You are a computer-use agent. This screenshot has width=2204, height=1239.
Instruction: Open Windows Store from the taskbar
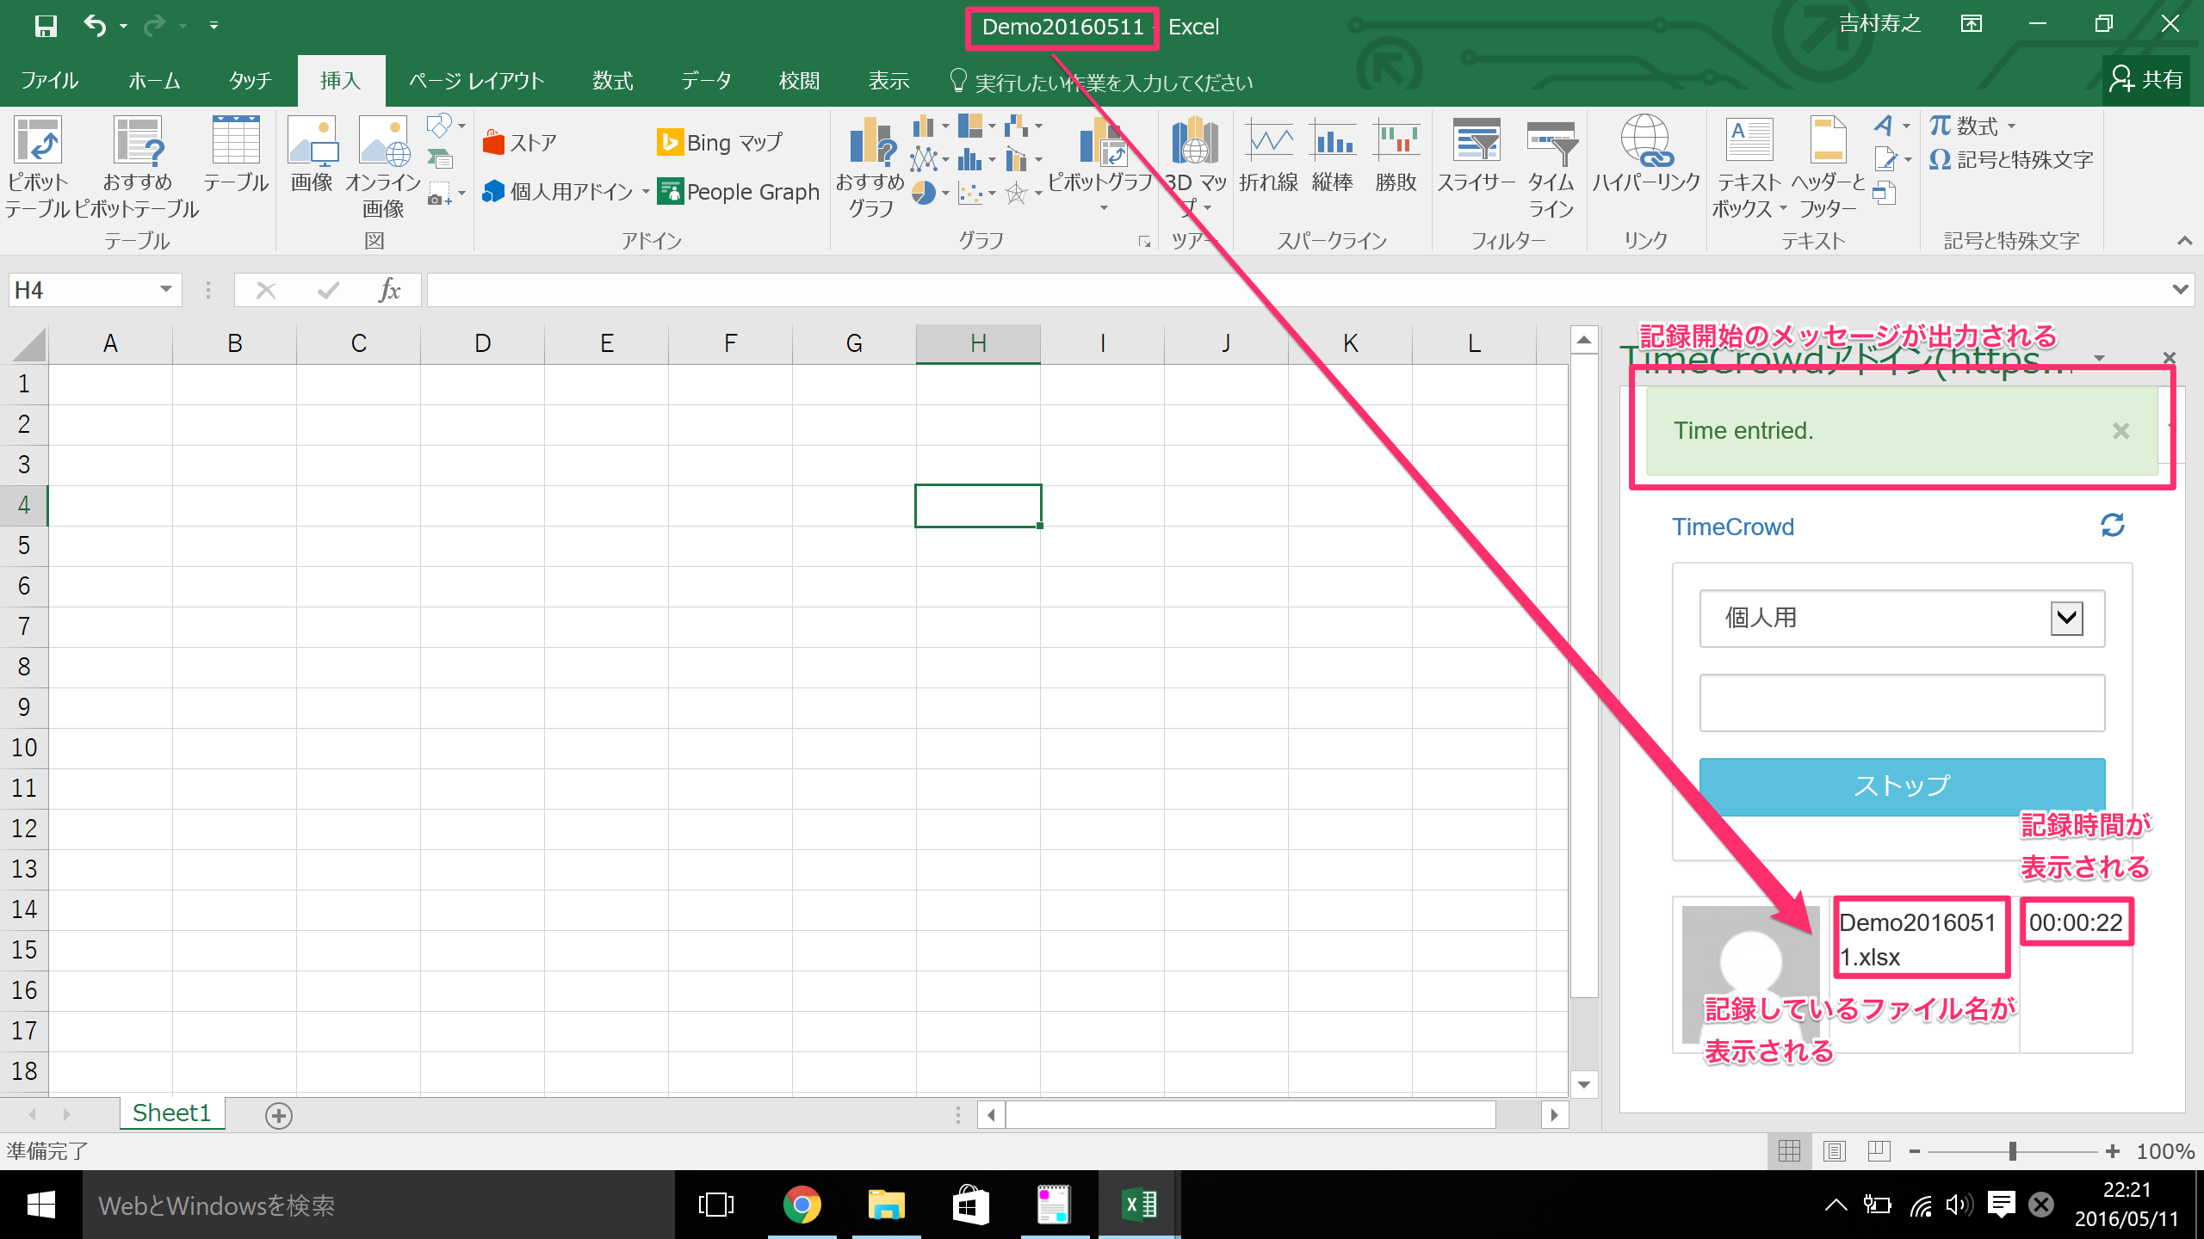coord(970,1205)
